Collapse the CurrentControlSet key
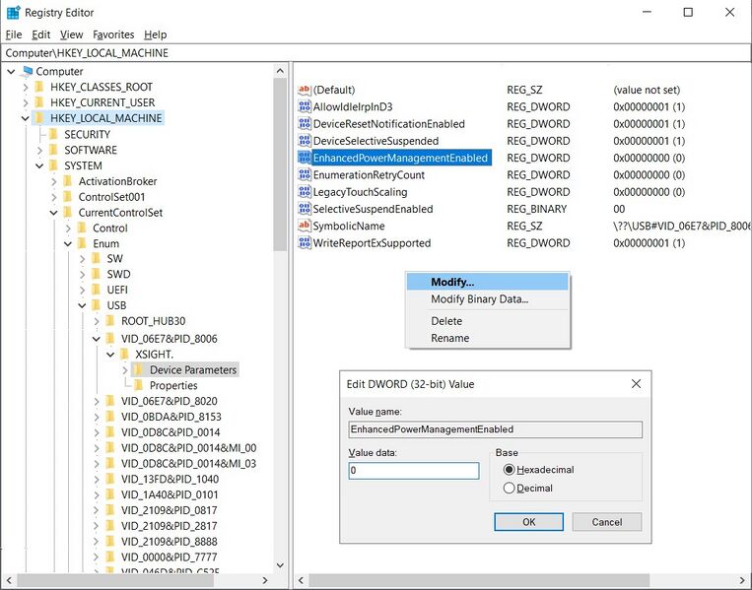752x590 pixels. tap(53, 213)
